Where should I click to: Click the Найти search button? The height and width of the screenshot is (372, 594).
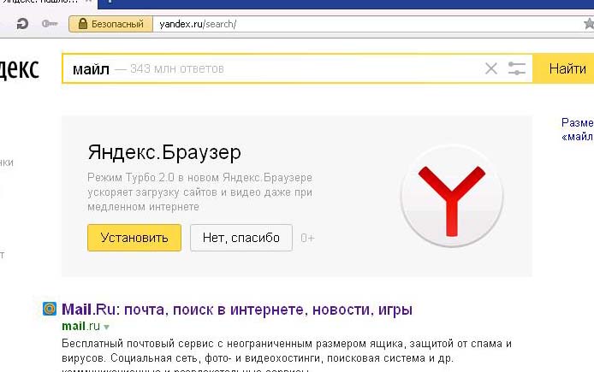point(563,68)
